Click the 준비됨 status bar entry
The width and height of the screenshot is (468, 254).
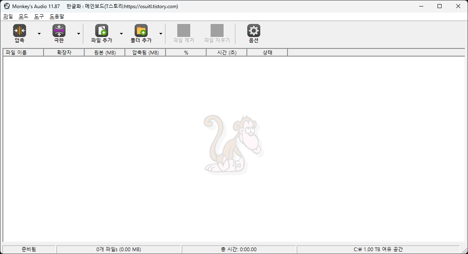29,249
